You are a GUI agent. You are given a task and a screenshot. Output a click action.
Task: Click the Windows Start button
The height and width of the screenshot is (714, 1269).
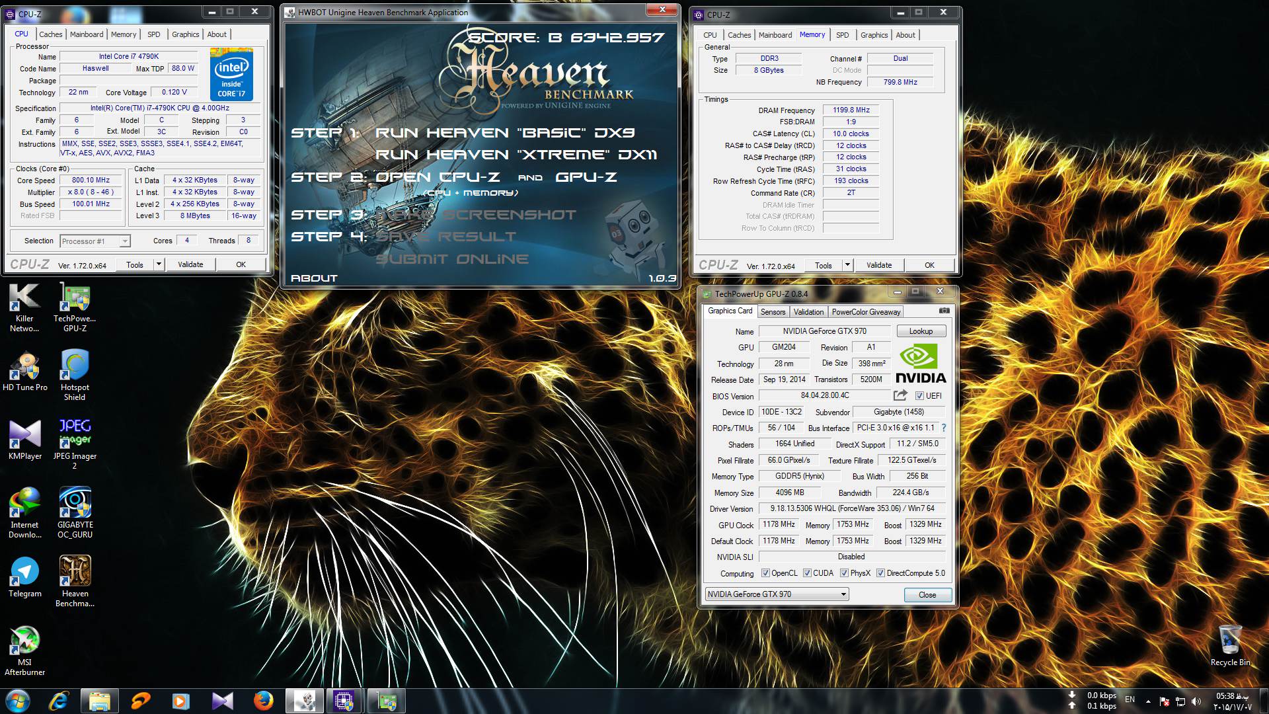point(18,701)
